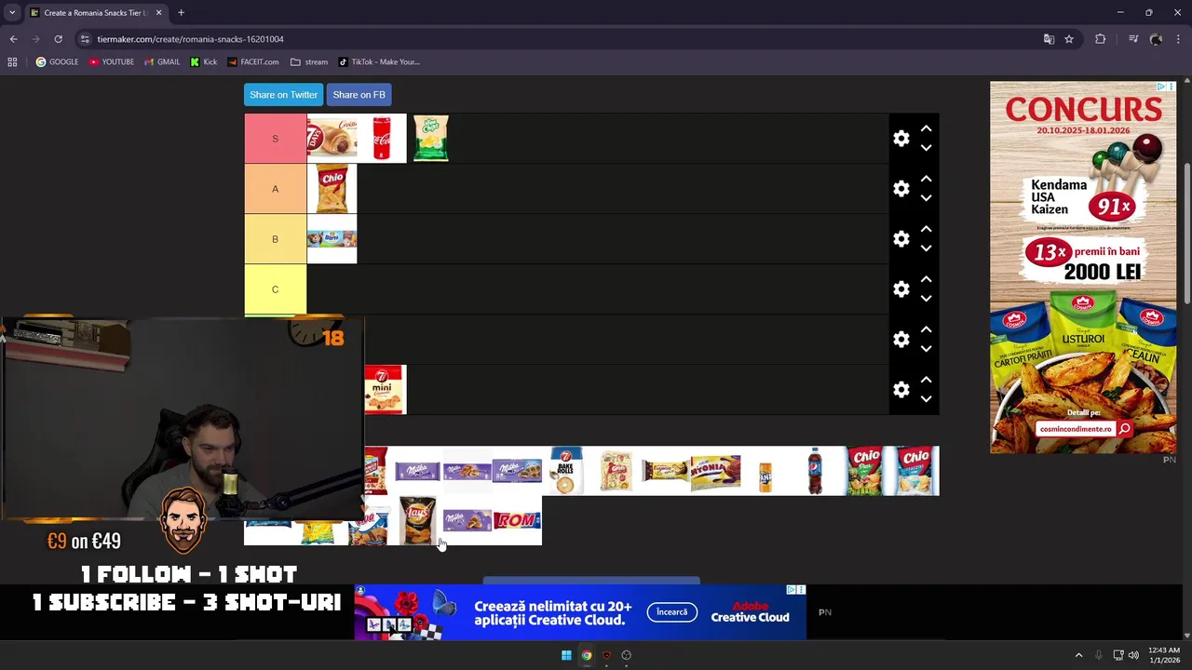Click the Share on Twitter button
Screen dimensions: 1192x670
point(283,95)
